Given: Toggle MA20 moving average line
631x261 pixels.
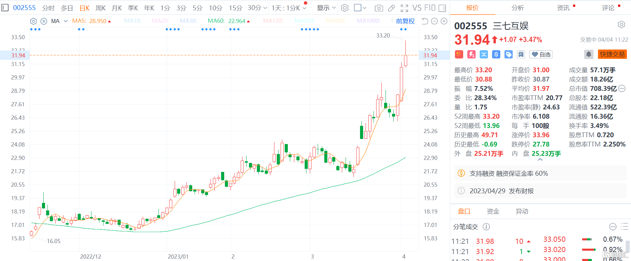Looking at the screenshot, I should 160,21.
